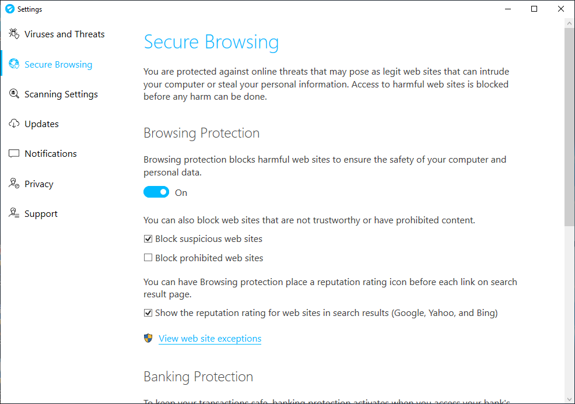
Task: Click the Updates cloud download icon
Action: coord(14,124)
